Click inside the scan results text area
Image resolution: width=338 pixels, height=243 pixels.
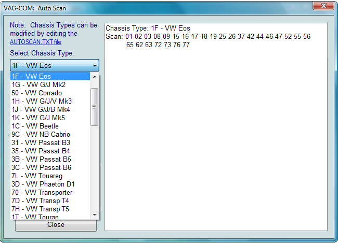216,127
